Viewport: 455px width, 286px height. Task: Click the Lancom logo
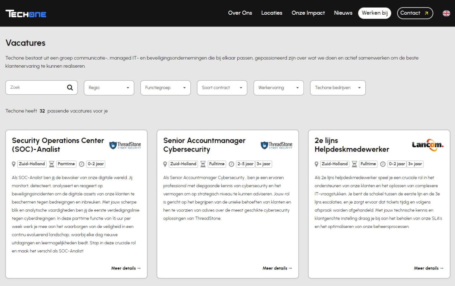click(427, 145)
